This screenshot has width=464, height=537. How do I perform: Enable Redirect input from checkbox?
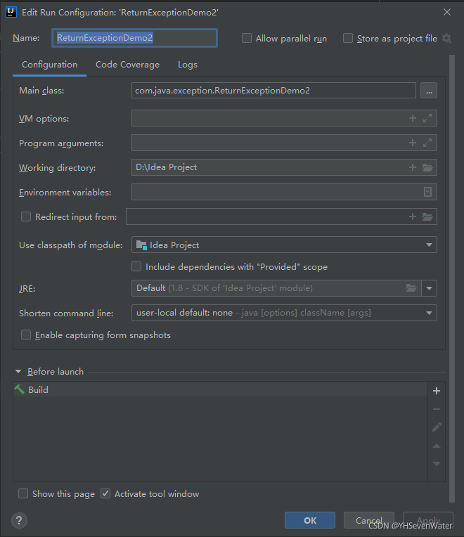tap(26, 216)
